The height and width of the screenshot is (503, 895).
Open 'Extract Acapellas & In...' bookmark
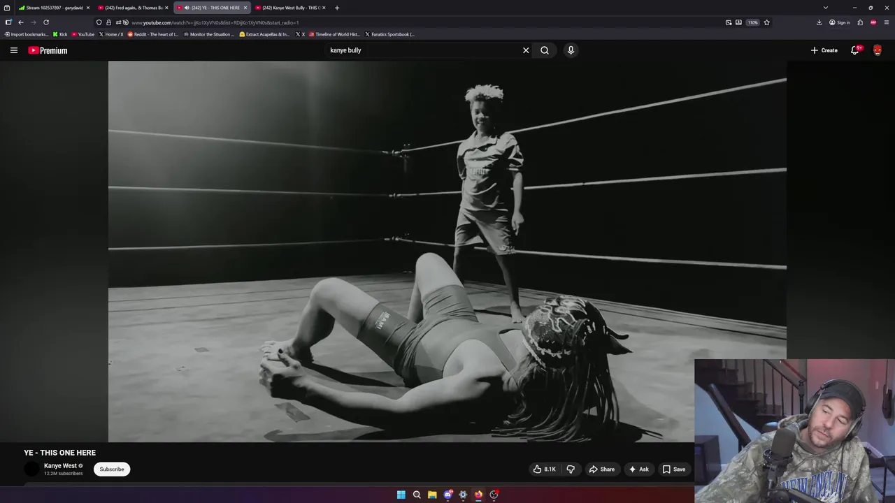(264, 34)
